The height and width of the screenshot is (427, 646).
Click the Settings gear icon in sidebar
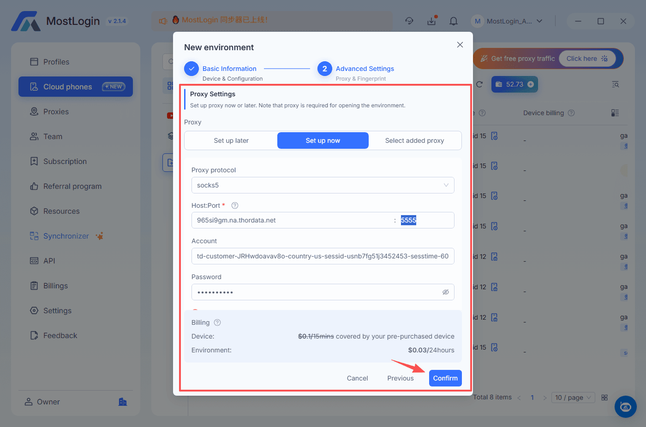pos(34,310)
